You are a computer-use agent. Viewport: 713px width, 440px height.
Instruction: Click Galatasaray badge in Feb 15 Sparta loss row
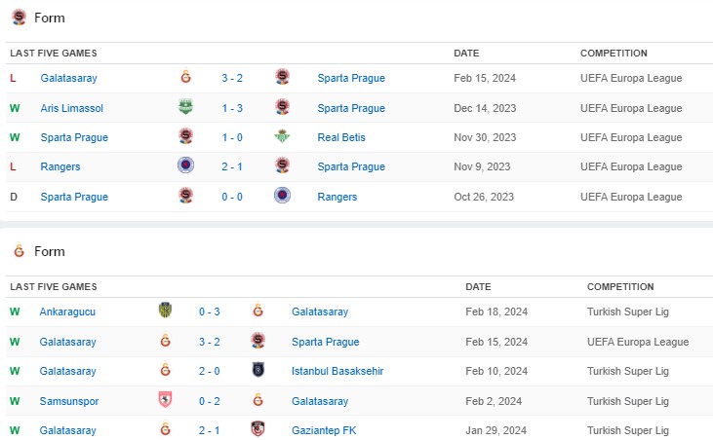(x=185, y=78)
